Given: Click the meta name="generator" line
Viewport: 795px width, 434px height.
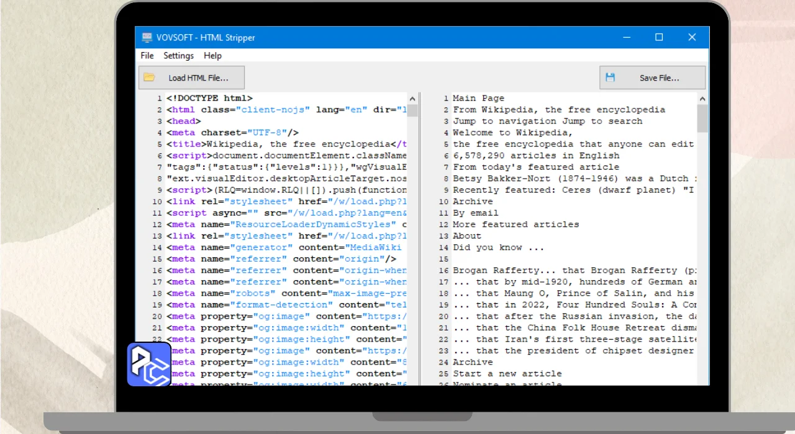Looking at the screenshot, I should click(286, 247).
